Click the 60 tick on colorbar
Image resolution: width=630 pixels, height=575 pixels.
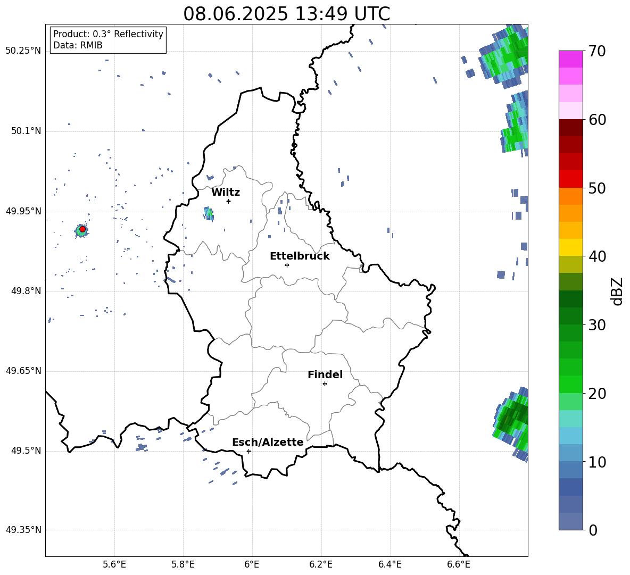coord(597,120)
